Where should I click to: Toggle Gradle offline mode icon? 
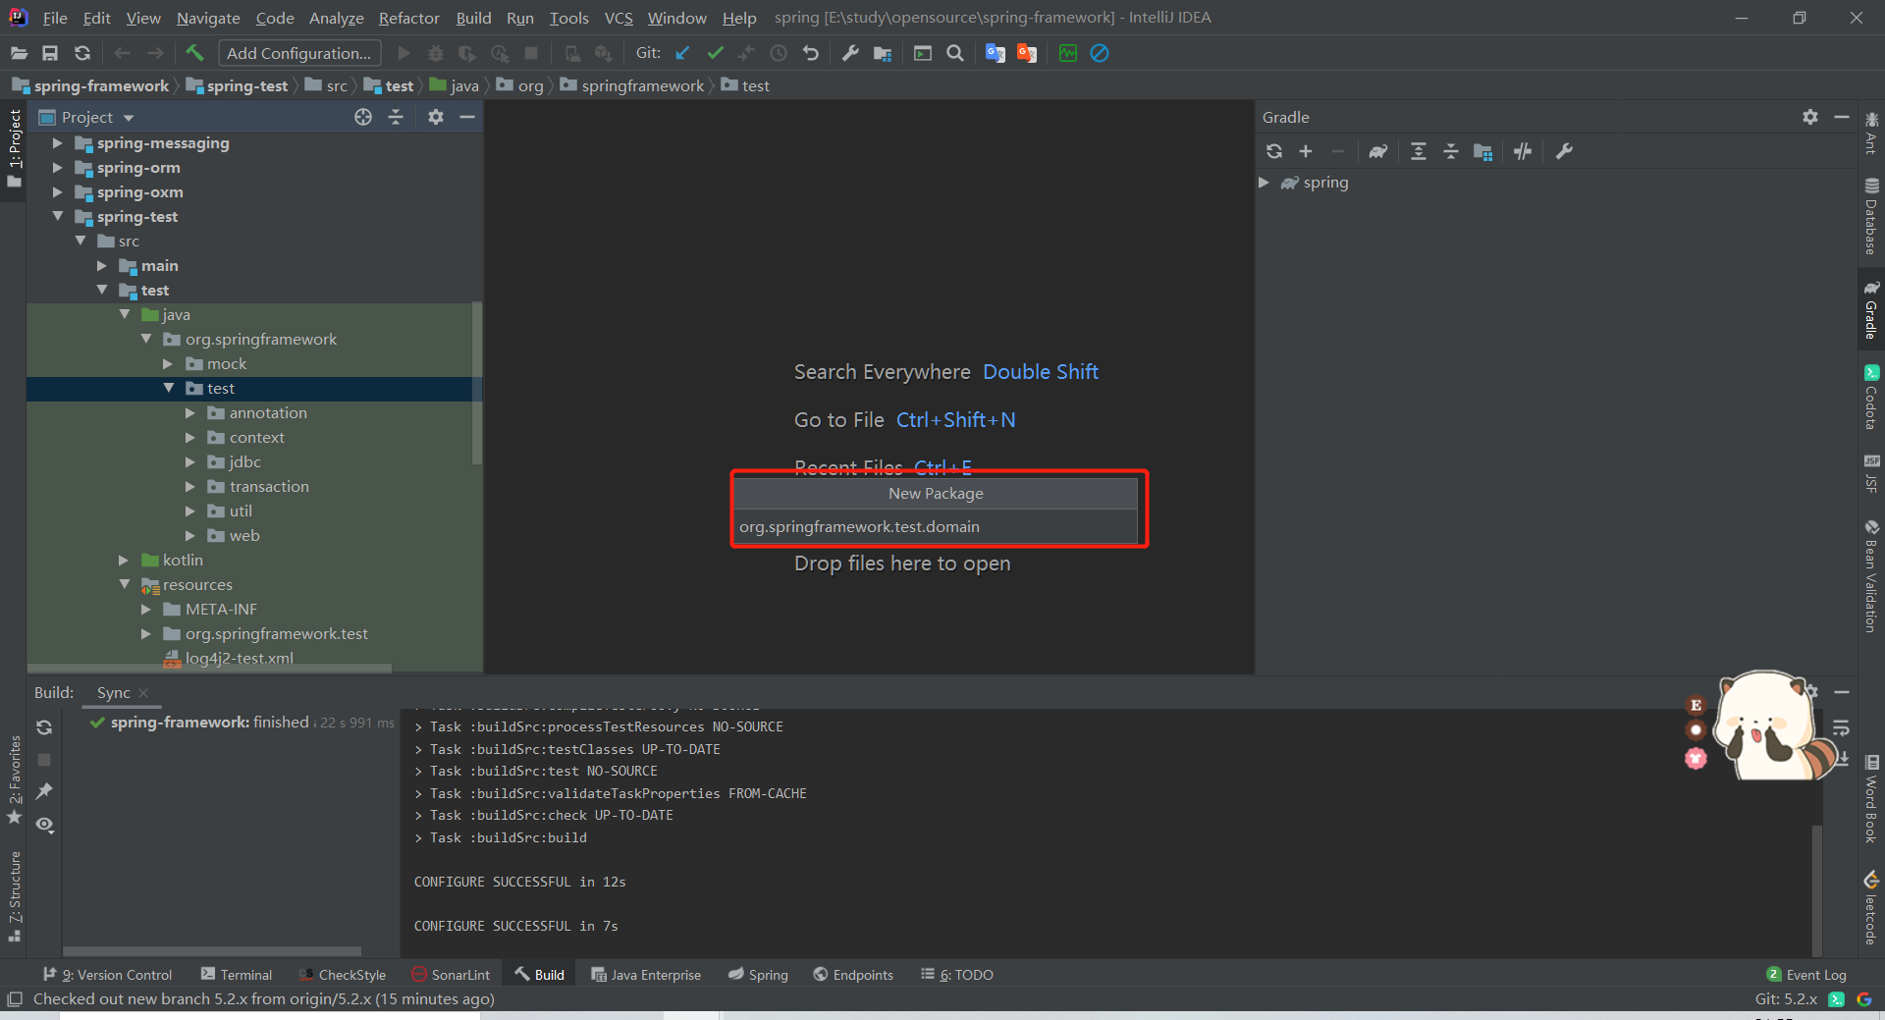[1523, 151]
